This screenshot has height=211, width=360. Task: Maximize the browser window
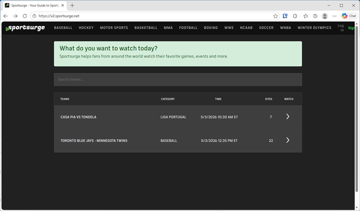342,5
